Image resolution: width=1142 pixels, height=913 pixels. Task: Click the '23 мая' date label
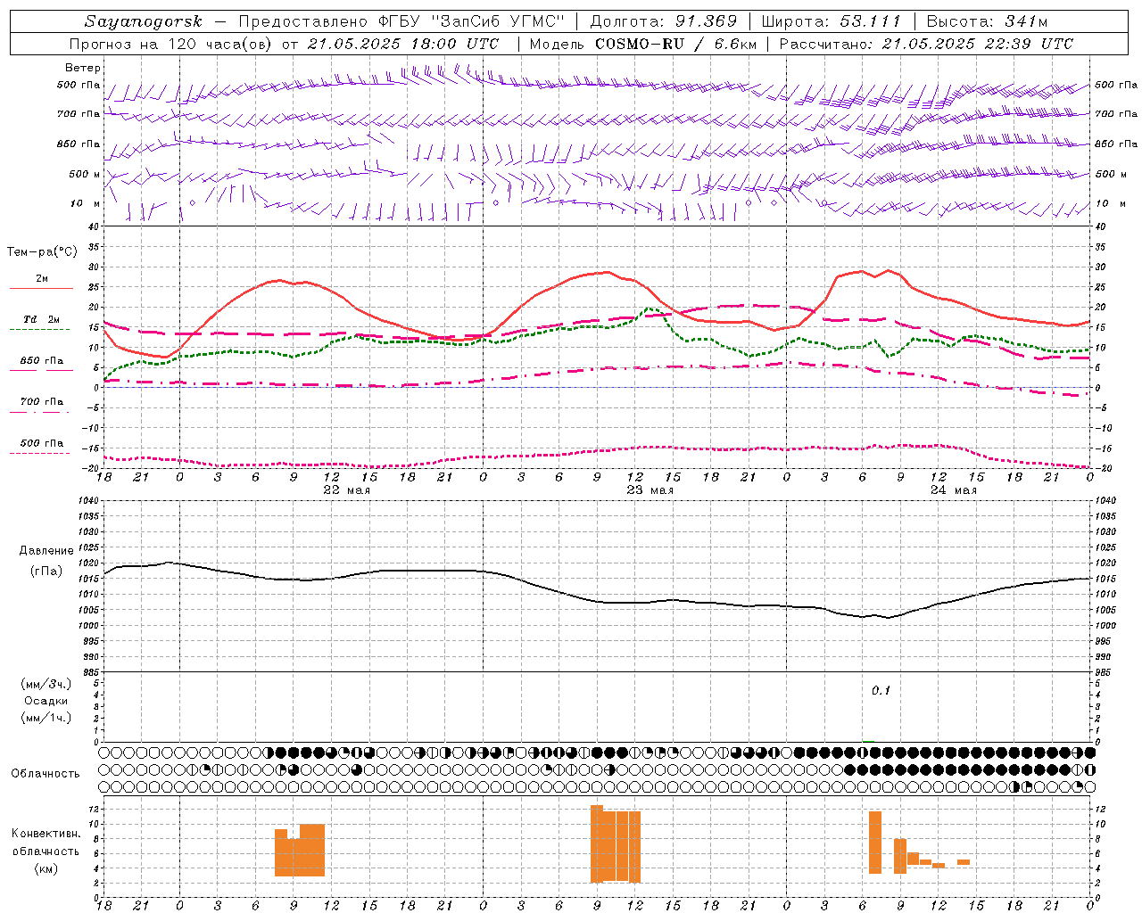tap(650, 490)
